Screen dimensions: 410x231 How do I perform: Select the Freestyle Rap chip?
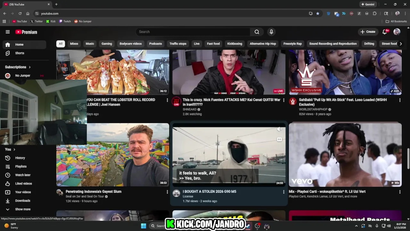pos(292,44)
